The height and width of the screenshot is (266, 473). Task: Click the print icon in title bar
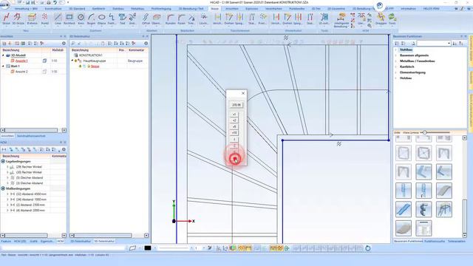(x=49, y=2)
